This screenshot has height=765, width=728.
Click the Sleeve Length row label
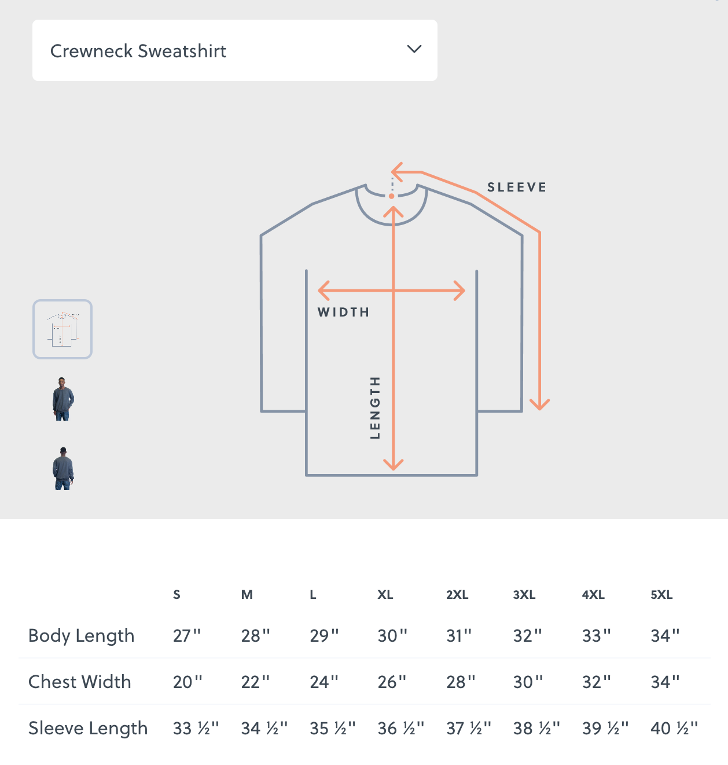[88, 728]
